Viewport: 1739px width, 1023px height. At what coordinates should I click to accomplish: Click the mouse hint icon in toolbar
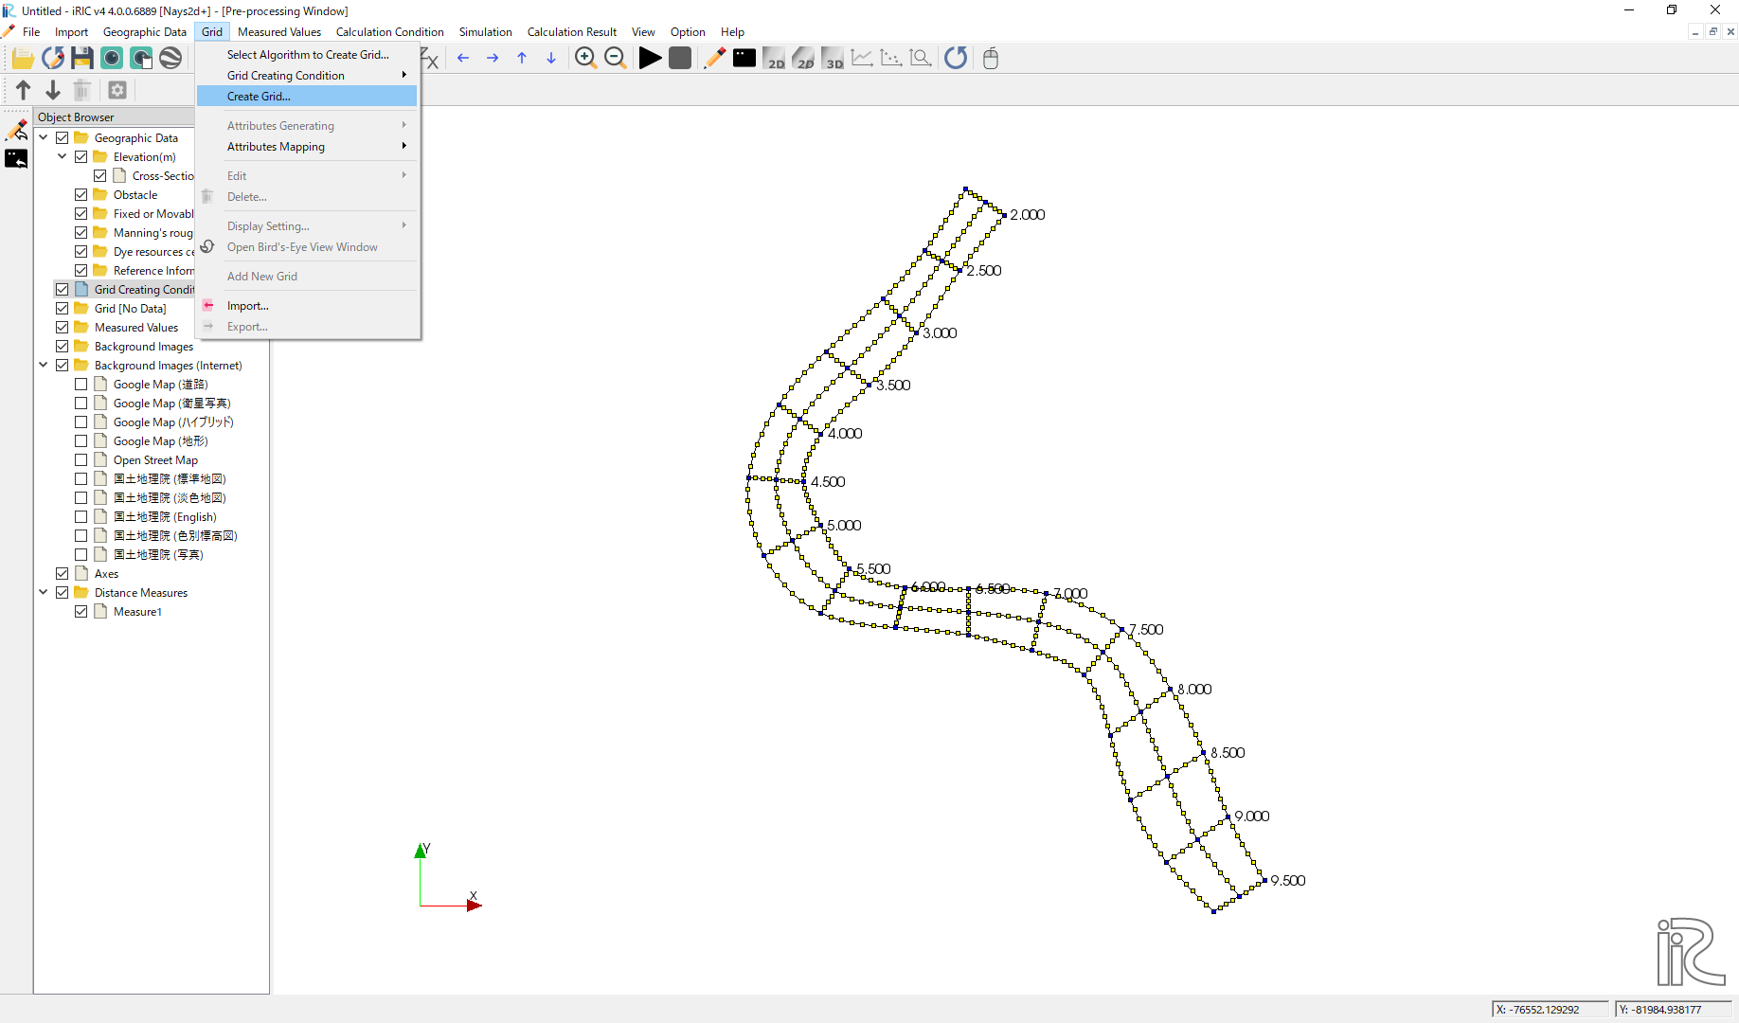pyautogui.click(x=991, y=59)
